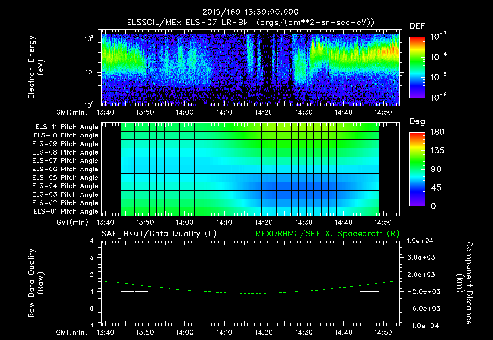Select the ELS-06 Pitch Angle row label
This screenshot has height=340, width=493.
[x=65, y=170]
